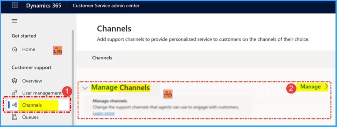
Task: Click the Channels subheader in the gray bar
Action: 102,58
